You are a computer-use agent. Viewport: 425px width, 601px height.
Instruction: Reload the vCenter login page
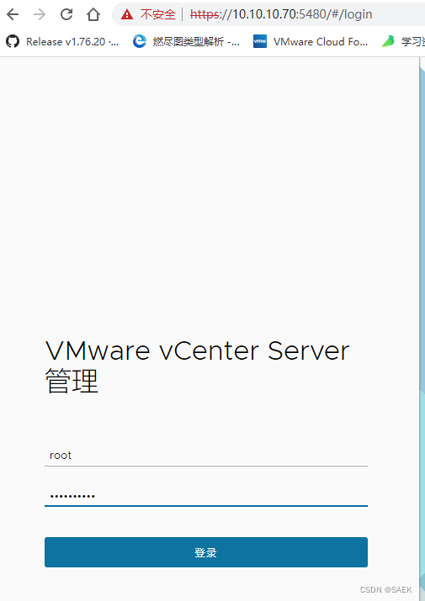[66, 14]
